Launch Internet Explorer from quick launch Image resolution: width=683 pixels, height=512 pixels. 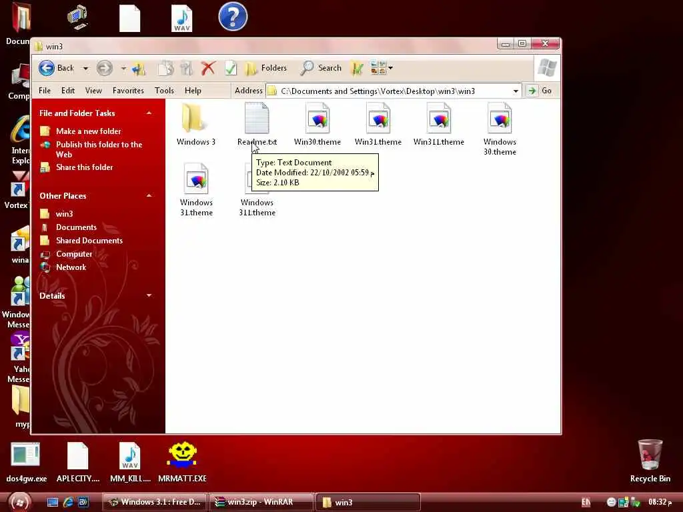click(68, 503)
